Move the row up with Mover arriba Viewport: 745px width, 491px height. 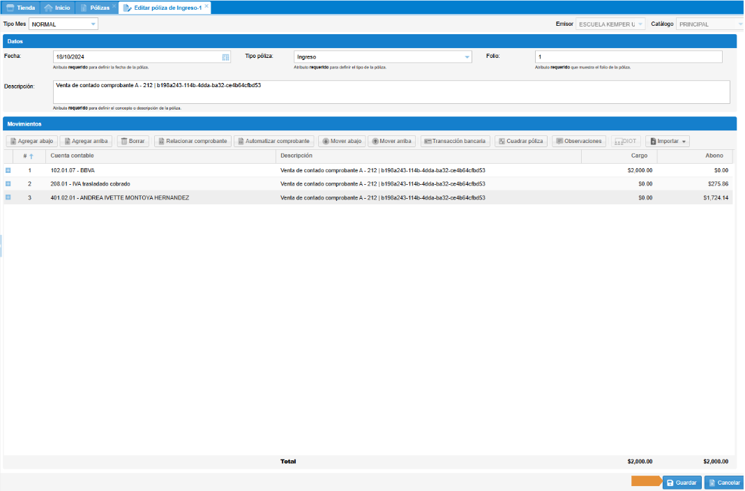coord(391,141)
